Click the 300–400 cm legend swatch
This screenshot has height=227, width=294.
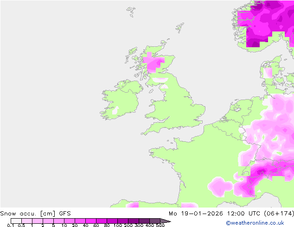click(x=144, y=221)
